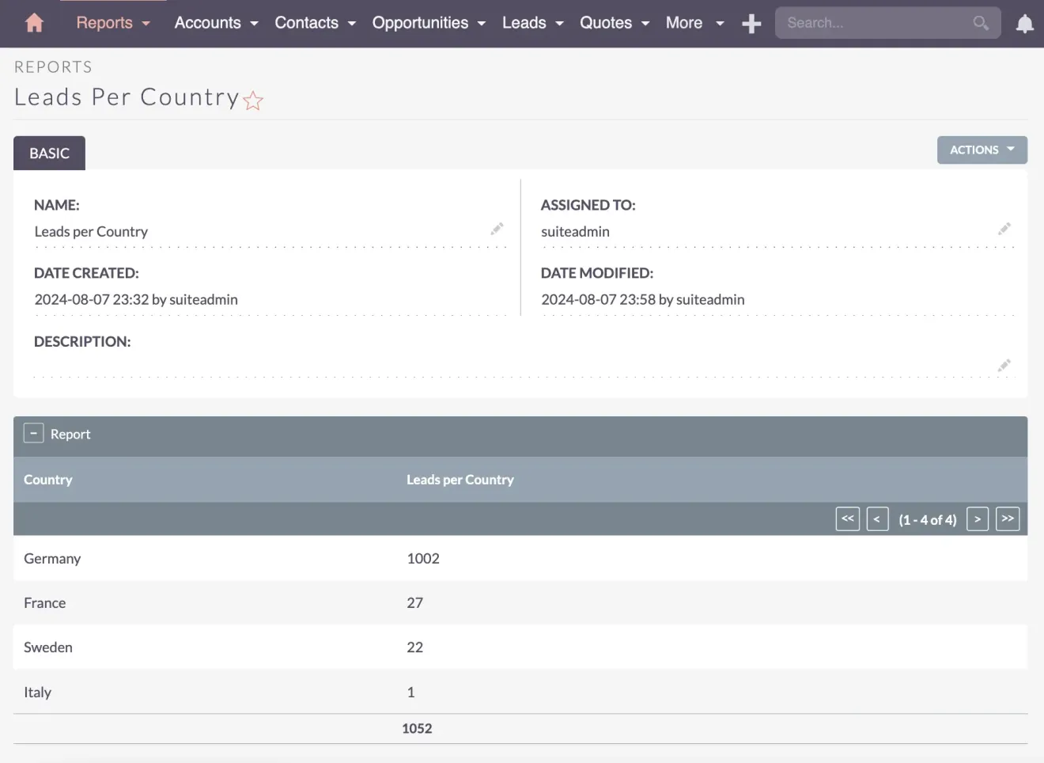
Task: Click the notifications bell icon
Action: [x=1024, y=23]
